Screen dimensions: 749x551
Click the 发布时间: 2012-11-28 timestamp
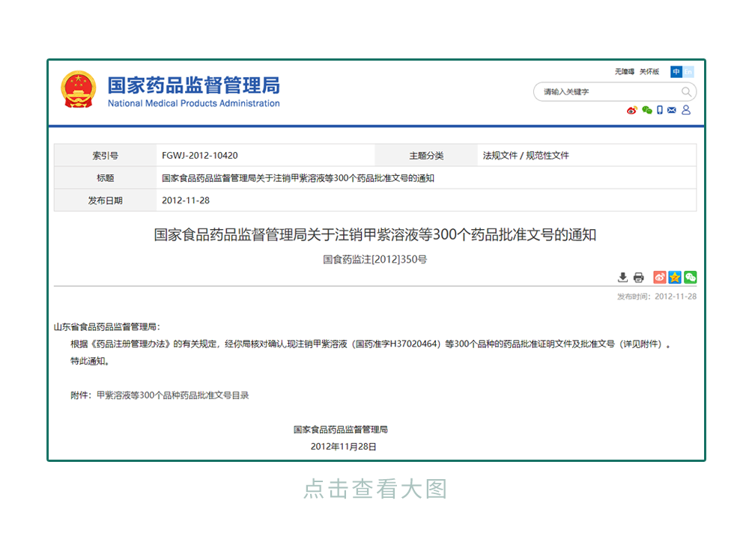[656, 296]
